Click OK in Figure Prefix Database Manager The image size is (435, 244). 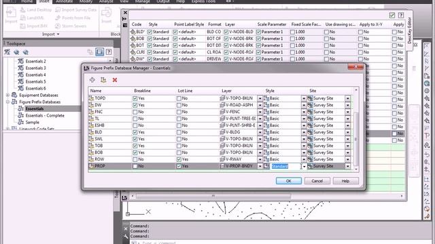(288, 181)
